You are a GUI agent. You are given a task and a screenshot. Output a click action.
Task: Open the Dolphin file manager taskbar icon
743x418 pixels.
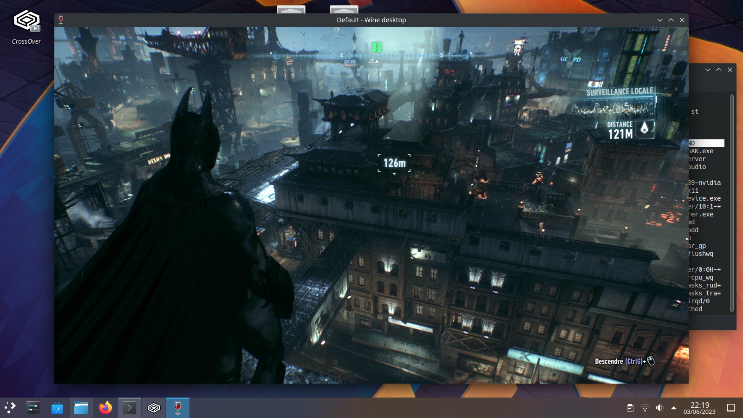point(81,408)
